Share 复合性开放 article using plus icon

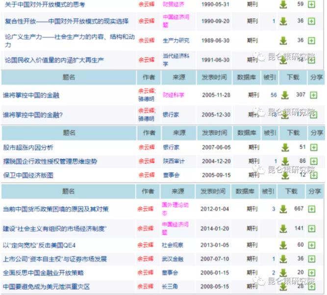coord(312,21)
